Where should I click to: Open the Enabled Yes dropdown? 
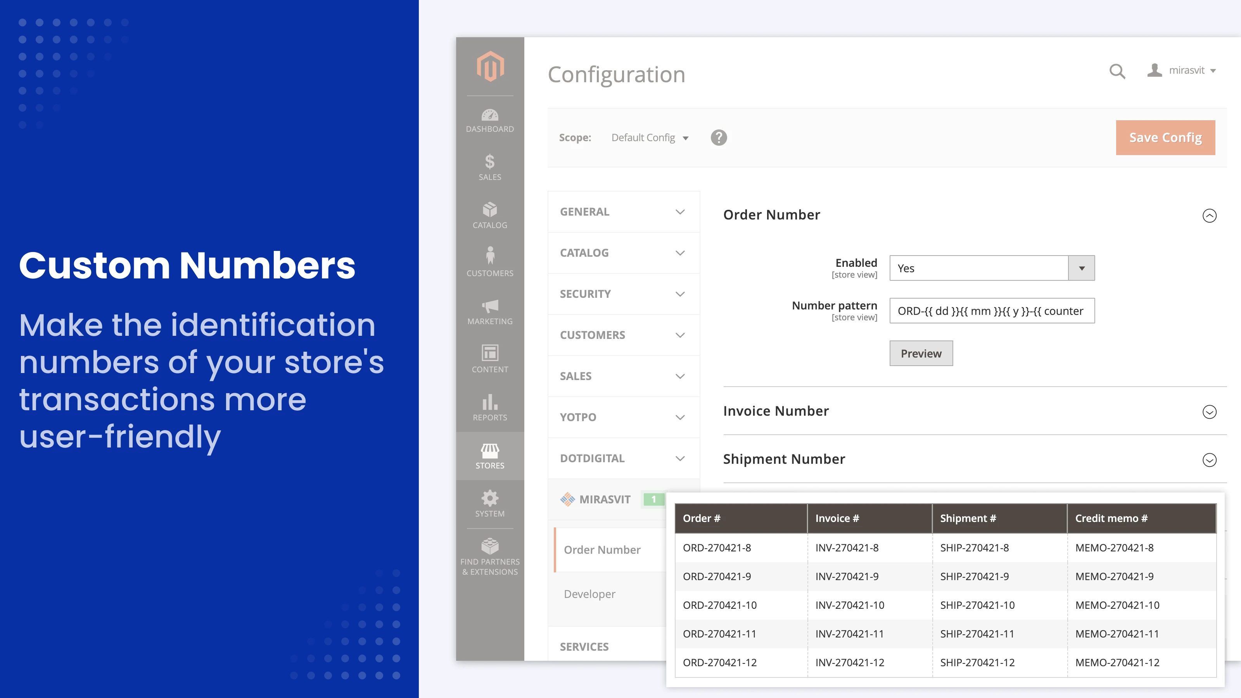pos(992,268)
